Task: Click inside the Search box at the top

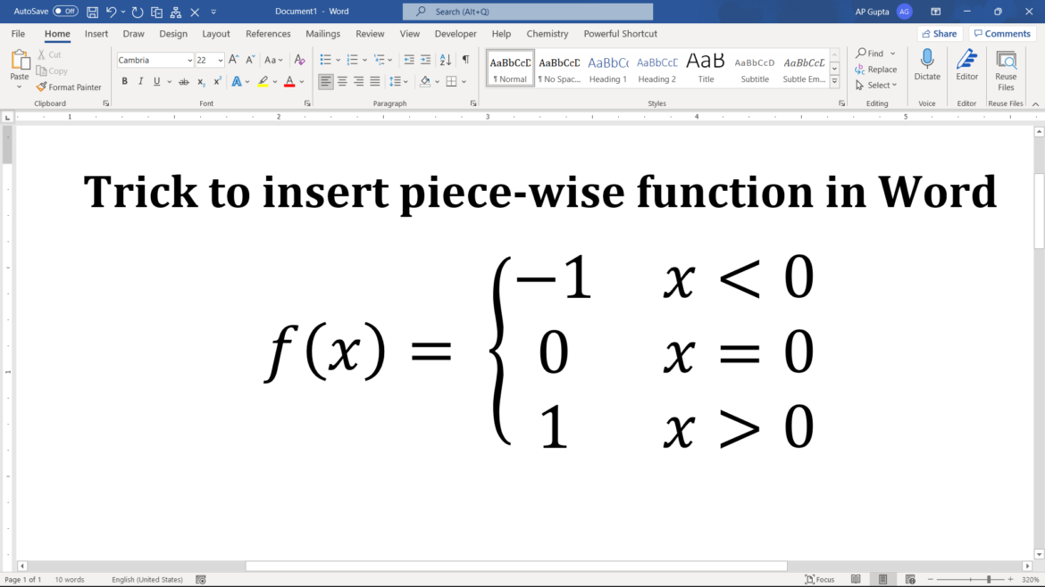Action: 527,11
